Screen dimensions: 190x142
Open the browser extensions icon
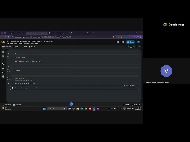pos(121,37)
